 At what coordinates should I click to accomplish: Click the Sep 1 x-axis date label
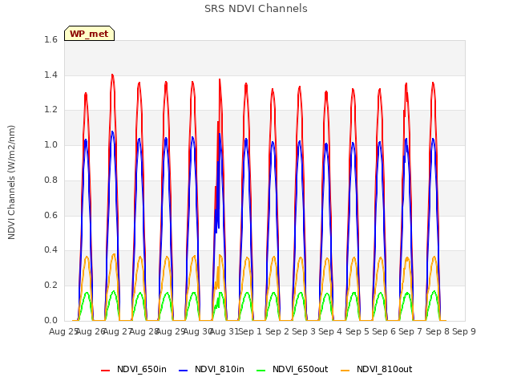click(x=250, y=331)
